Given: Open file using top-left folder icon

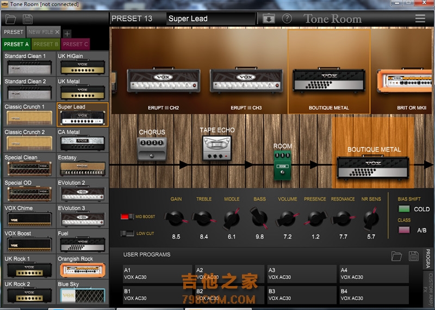Looking at the screenshot, I should point(10,19).
